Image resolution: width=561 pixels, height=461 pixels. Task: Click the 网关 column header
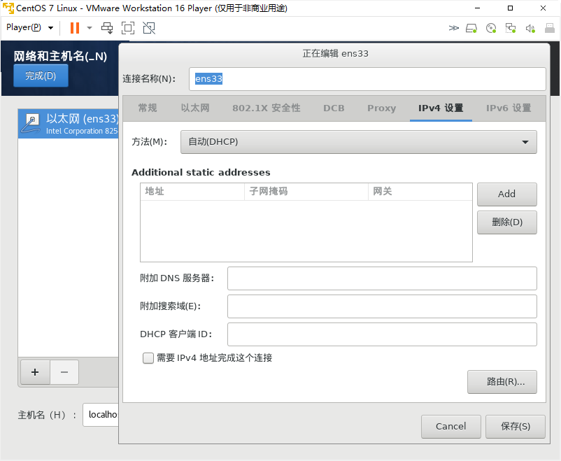420,192
